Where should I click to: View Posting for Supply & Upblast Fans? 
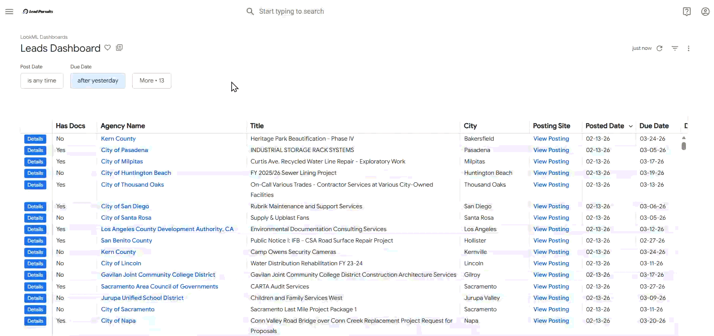point(551,218)
